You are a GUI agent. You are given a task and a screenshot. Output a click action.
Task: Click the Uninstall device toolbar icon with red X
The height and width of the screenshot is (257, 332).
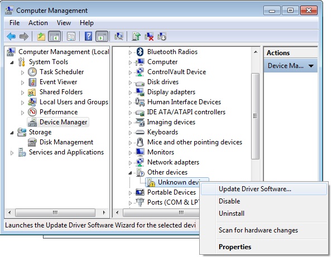tap(149, 36)
